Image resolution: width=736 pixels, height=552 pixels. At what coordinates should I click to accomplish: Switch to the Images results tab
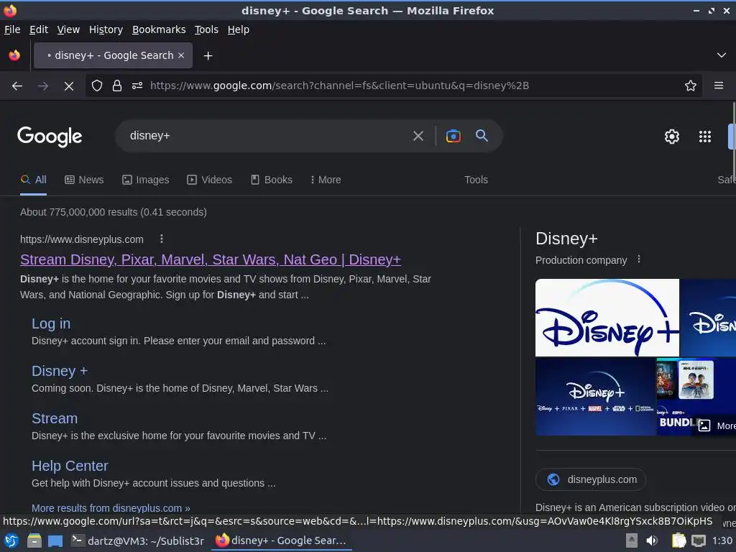pos(145,180)
